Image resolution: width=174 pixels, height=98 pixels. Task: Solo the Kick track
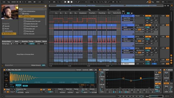153,25
